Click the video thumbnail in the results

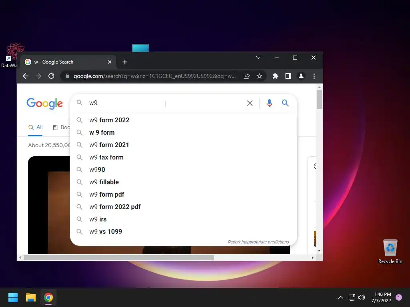pyautogui.click(x=49, y=205)
